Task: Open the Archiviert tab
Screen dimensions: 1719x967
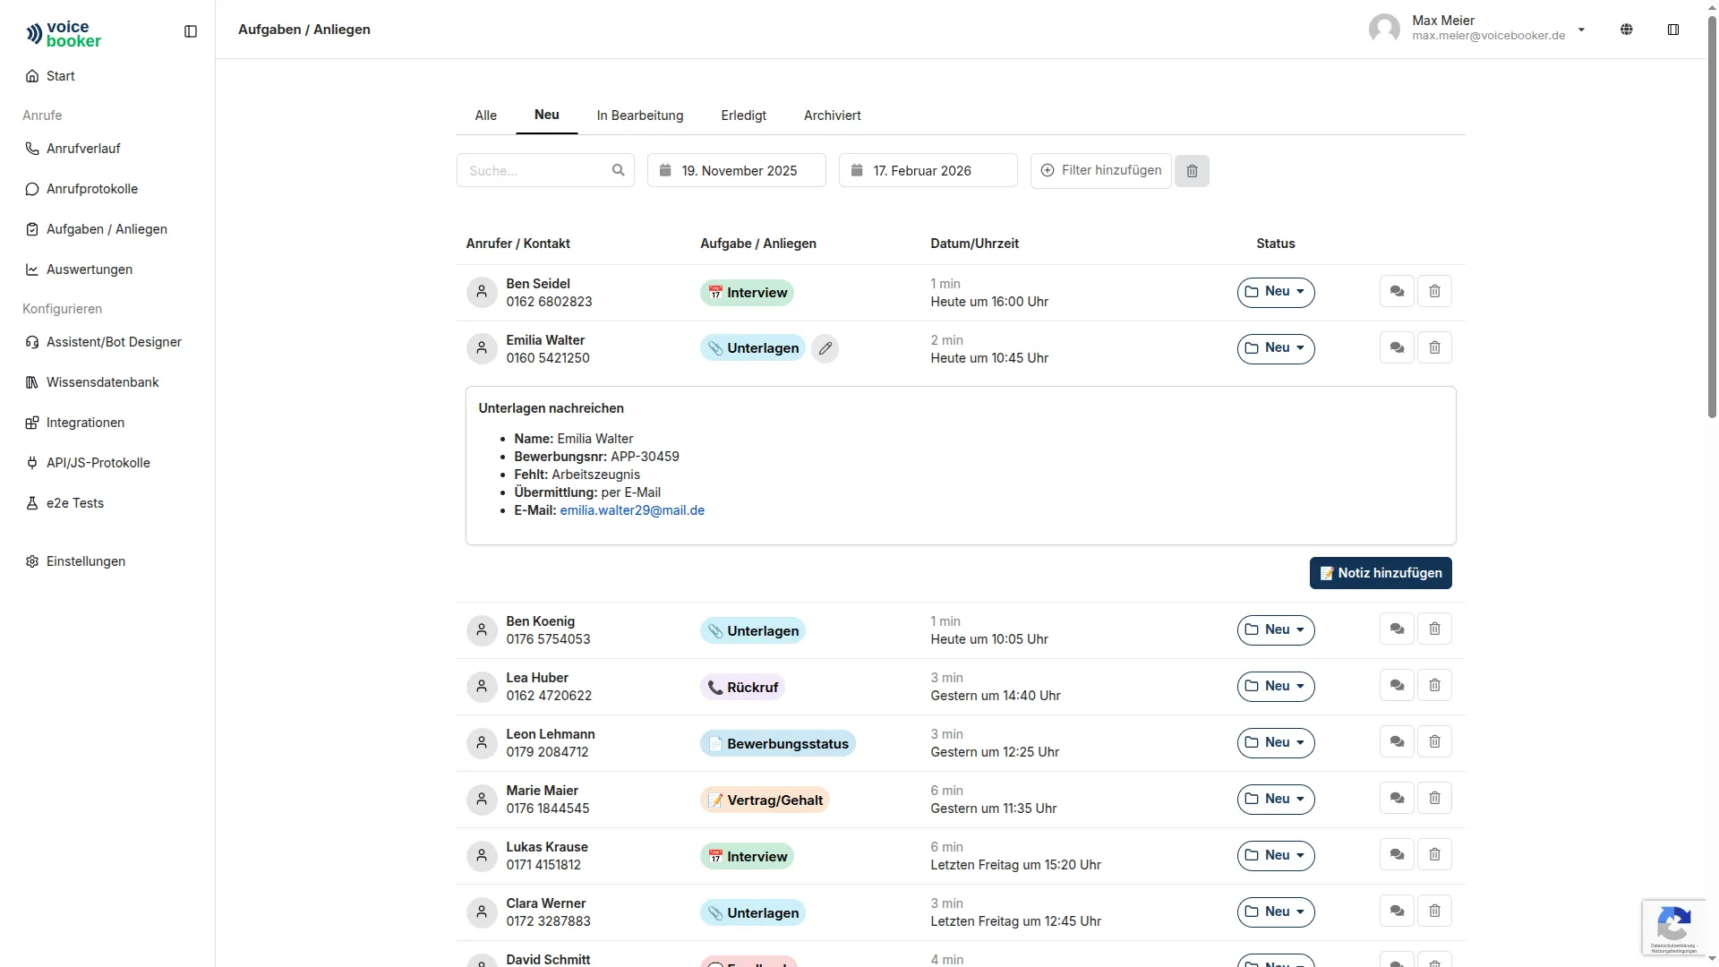Action: 831,116
